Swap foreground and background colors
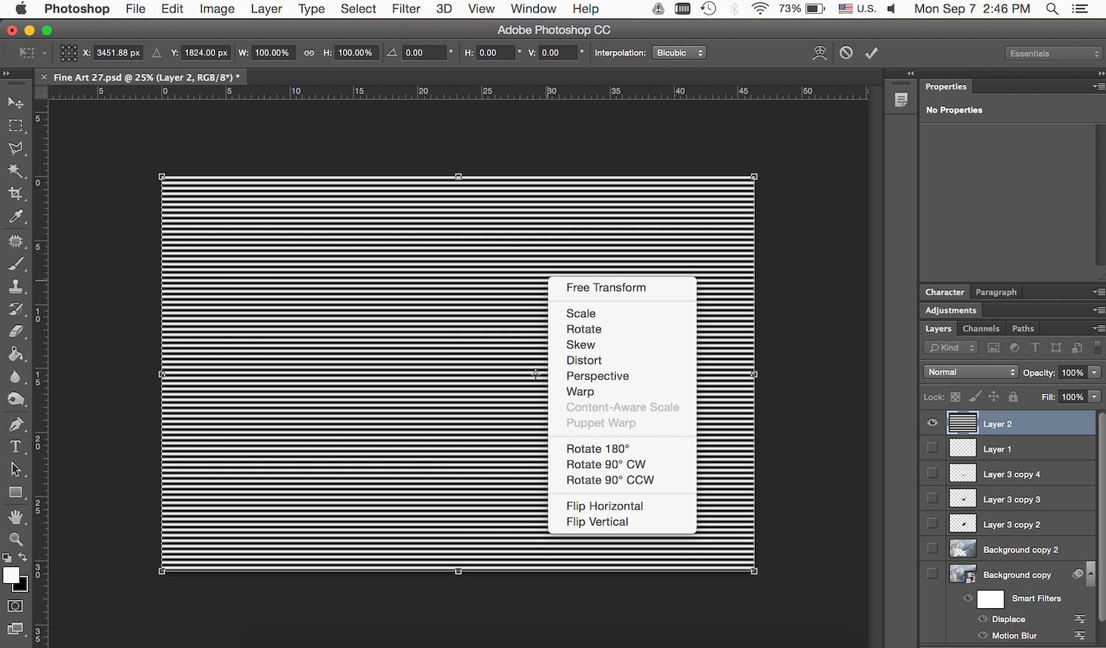The image size is (1106, 648). [23, 557]
